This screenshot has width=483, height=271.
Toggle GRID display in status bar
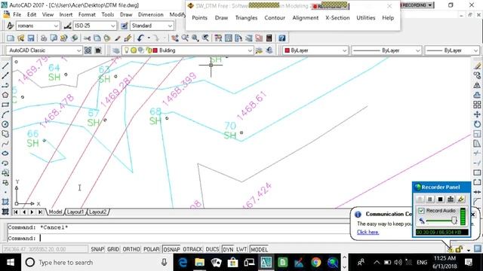[x=113, y=249]
